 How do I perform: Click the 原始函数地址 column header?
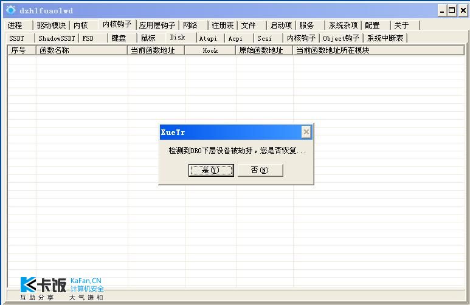pos(264,50)
